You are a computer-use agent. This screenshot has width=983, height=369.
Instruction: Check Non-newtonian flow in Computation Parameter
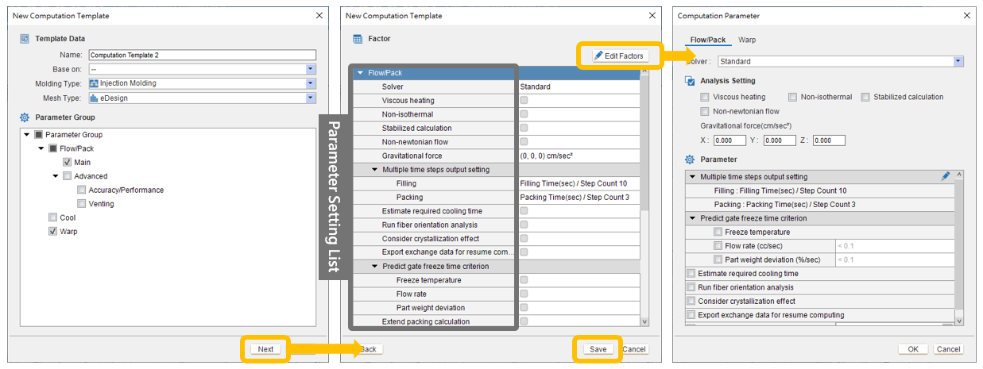coord(705,111)
